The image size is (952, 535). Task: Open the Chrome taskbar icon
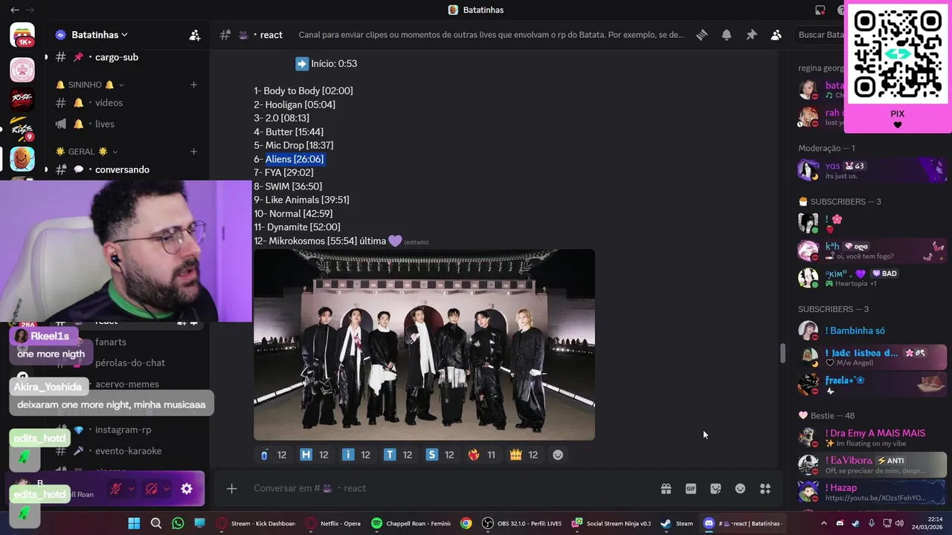(x=466, y=523)
